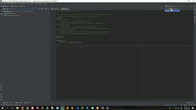Switch to the settings.py editor tab
196x110 pixels.
point(55,9)
